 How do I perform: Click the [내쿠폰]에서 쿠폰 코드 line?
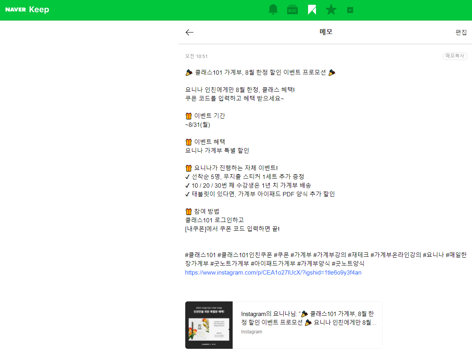pos(232,229)
